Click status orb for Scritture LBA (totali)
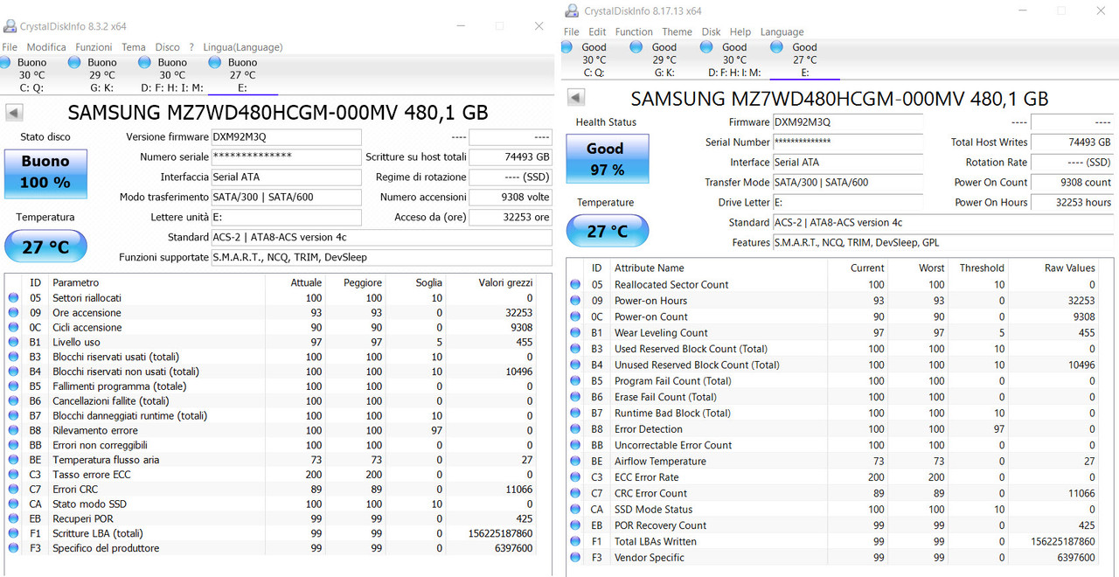 pos(13,533)
